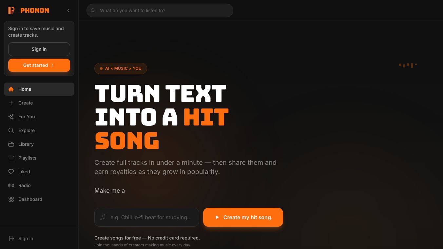Viewport: 443px width, 249px height.
Task: Select the Playlists sidebar menu item
Action: click(39, 158)
